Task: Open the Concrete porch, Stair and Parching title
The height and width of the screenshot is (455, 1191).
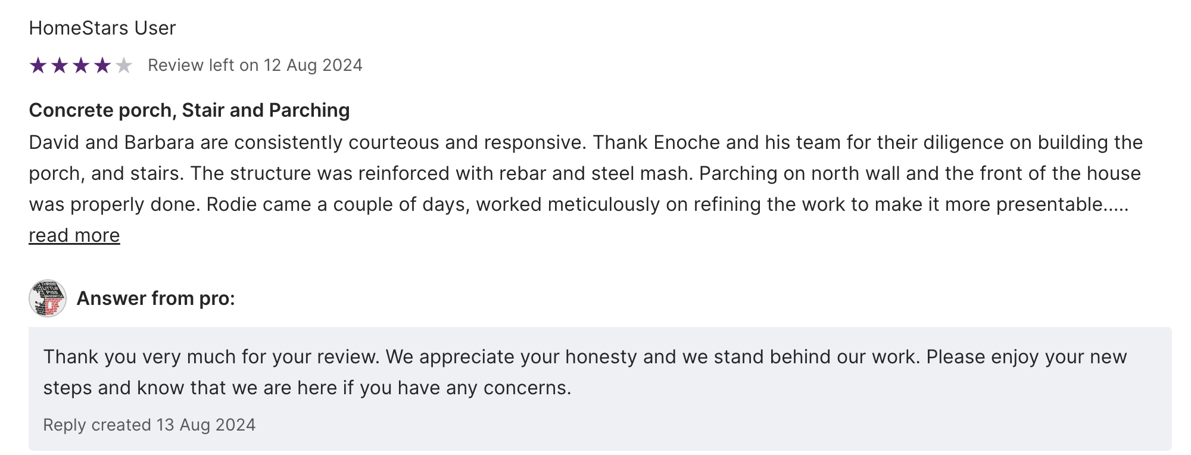Action: point(189,110)
